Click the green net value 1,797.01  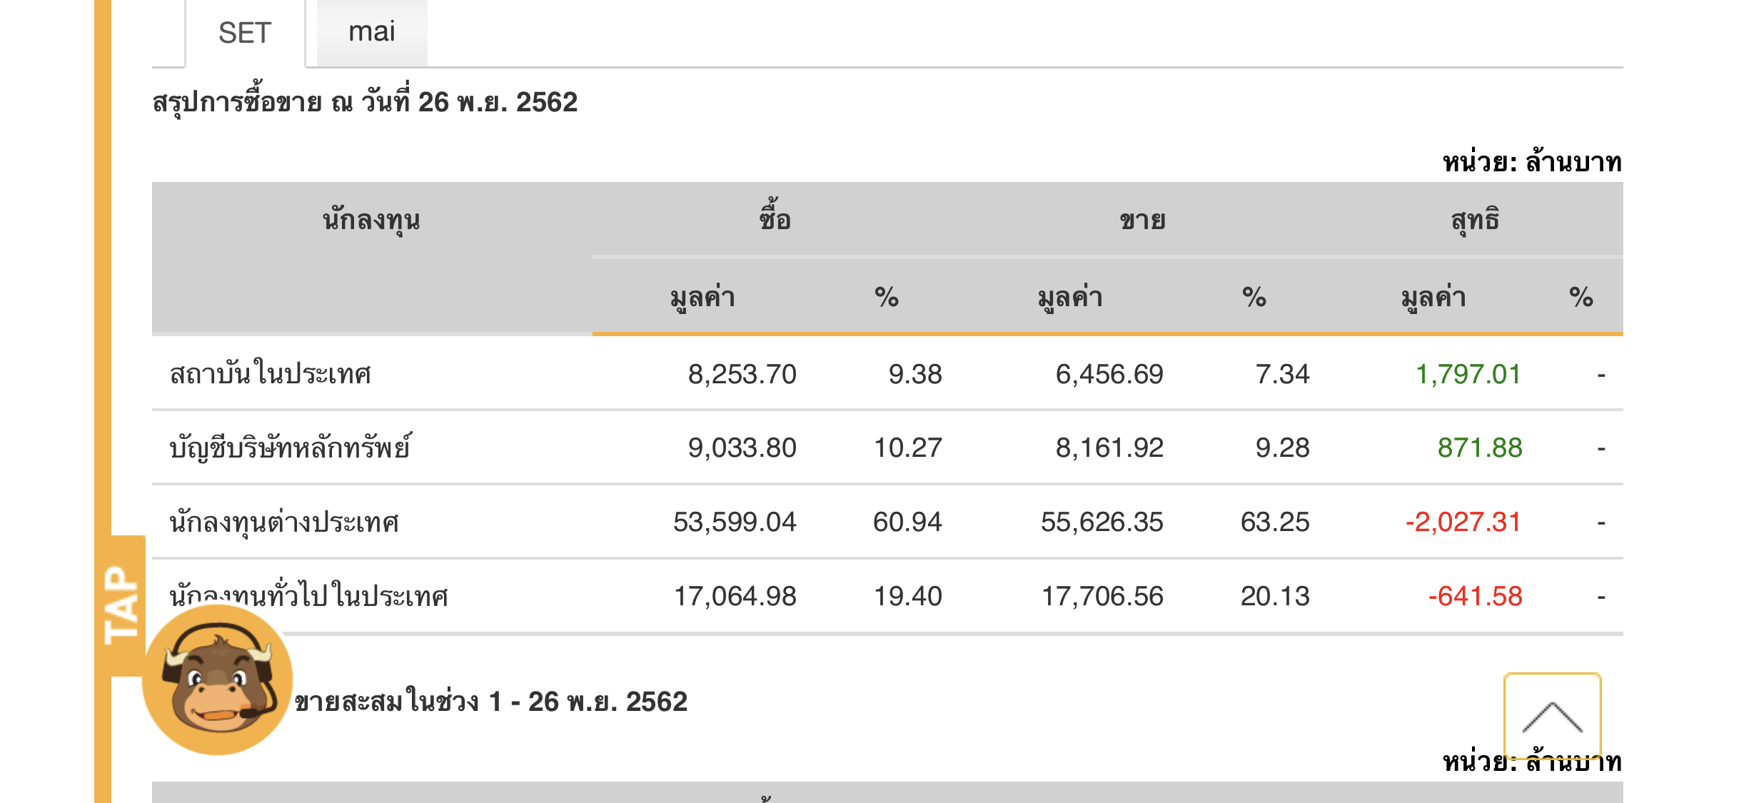[1468, 374]
